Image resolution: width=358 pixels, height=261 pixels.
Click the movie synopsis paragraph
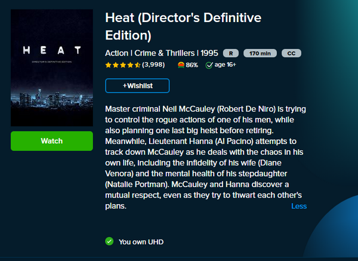206,158
